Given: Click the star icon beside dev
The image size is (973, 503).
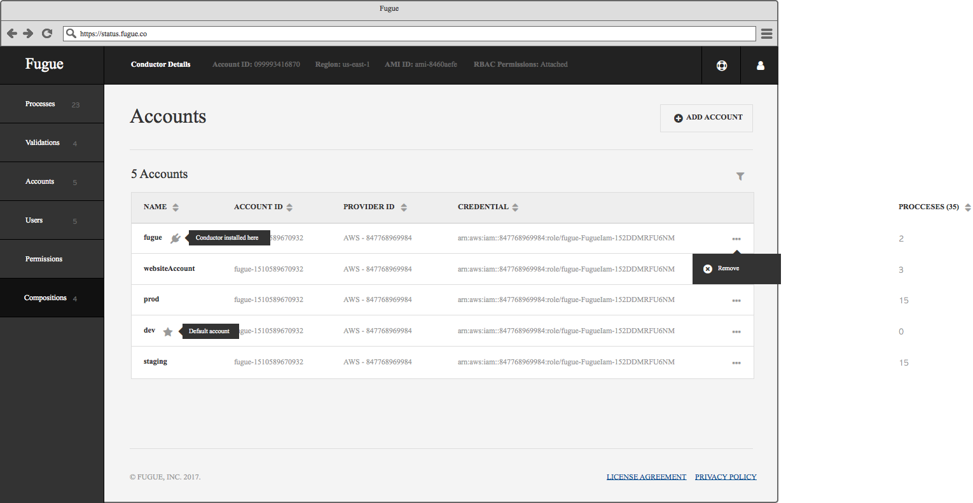Looking at the screenshot, I should [168, 331].
